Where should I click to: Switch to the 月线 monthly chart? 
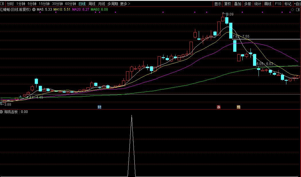[x=102, y=4]
